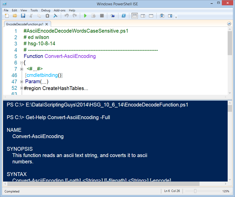Viewport: 235px width, 197px height.
Task: Click the '# hsg-10-8-14' comment line
Action: pyautogui.click(x=39, y=43)
